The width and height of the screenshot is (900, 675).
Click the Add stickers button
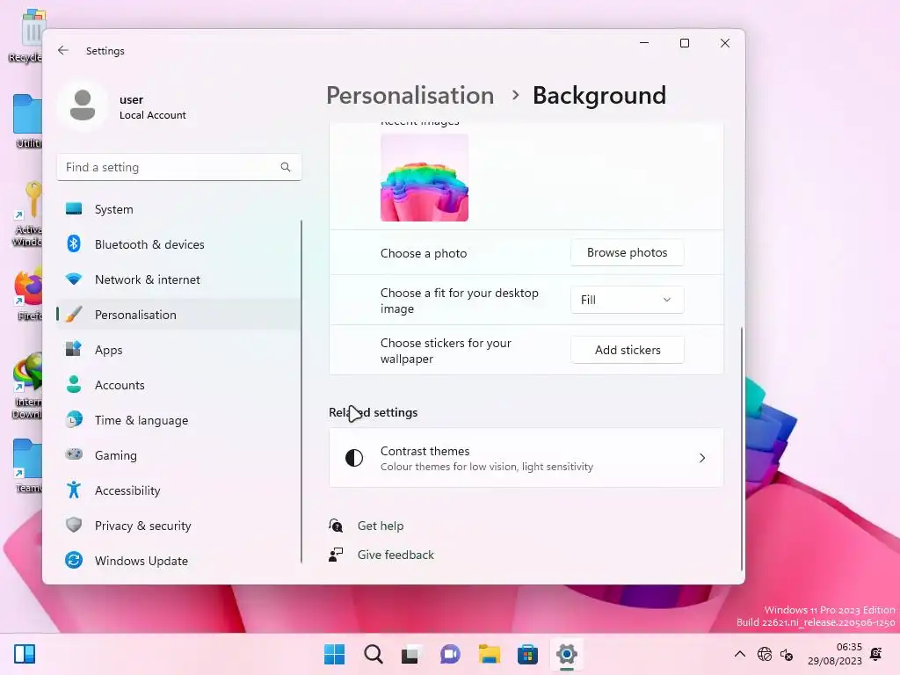pos(627,350)
